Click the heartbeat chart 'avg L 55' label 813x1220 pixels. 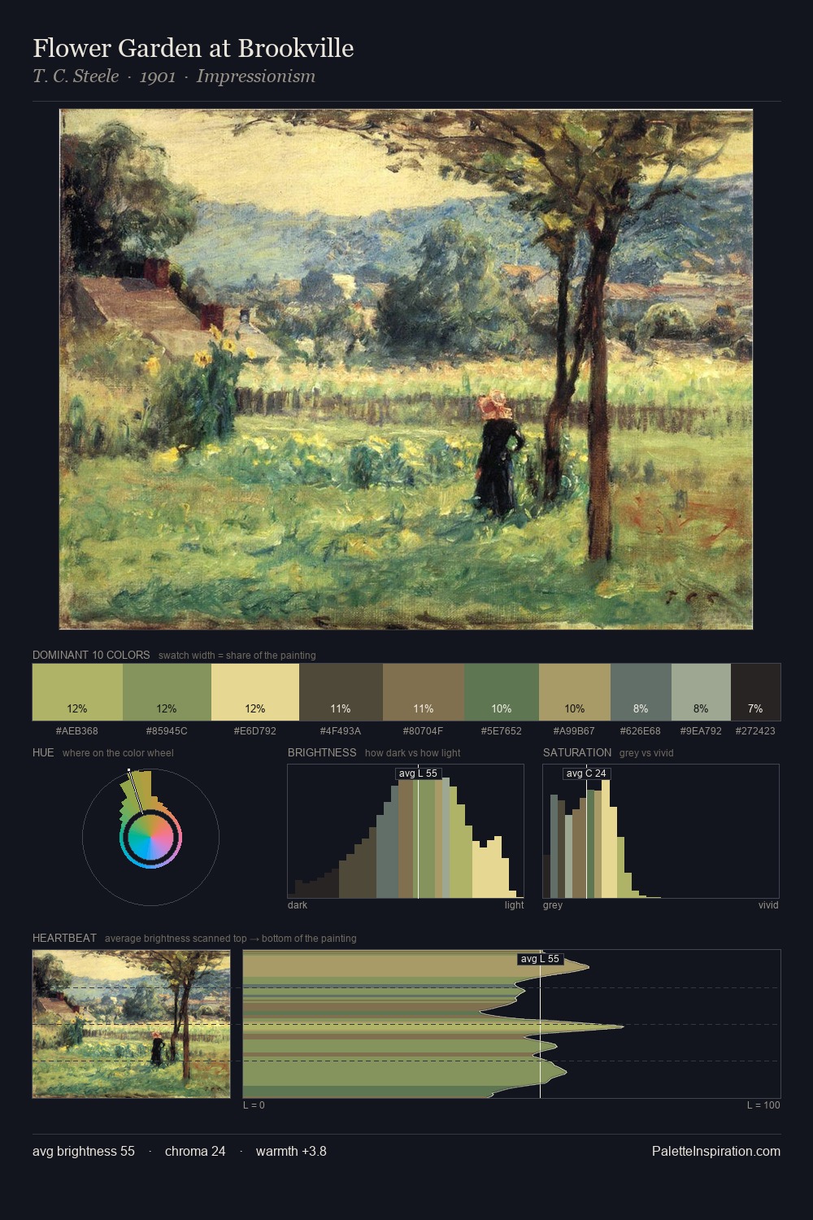pyautogui.click(x=541, y=959)
